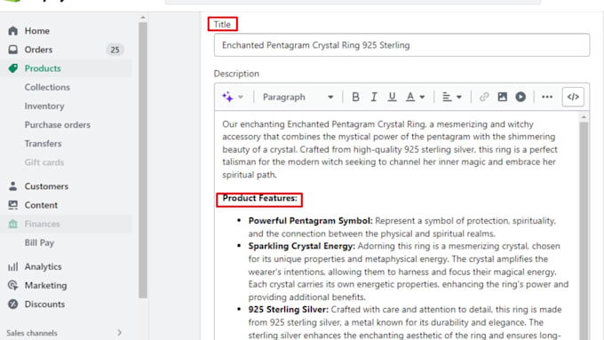Click the Customers person icon
The image size is (604, 340).
(13, 186)
